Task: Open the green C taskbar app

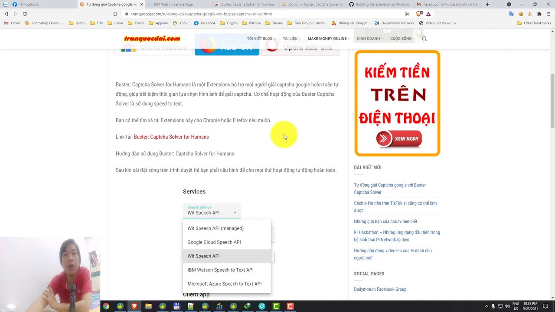Action: pos(276,306)
